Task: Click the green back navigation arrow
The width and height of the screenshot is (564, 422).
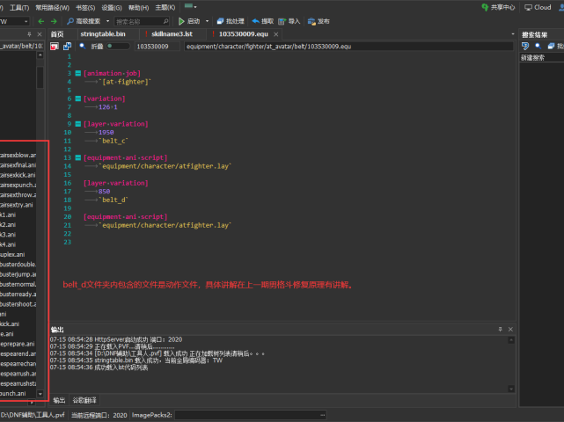Action: pos(42,20)
